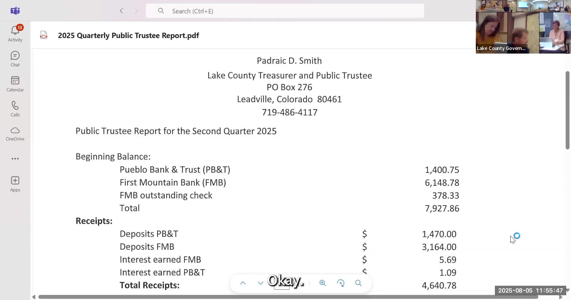Open the Calendar view

point(15,84)
